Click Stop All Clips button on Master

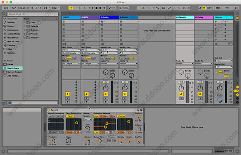216,44
